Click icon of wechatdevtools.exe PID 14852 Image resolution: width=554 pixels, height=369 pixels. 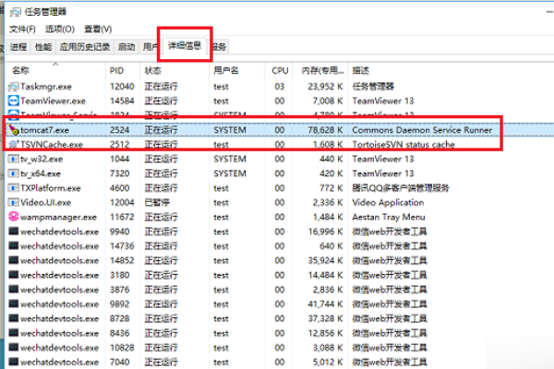(x=14, y=260)
